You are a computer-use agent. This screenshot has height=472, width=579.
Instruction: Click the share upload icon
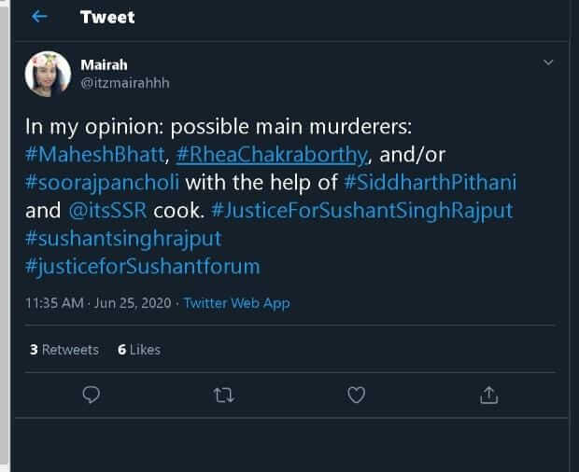tap(488, 396)
